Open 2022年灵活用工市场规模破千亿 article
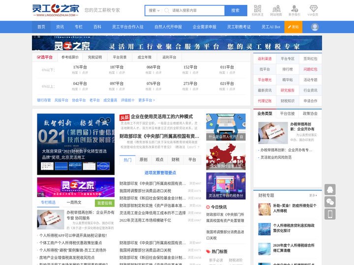The width and height of the screenshot is (354, 265). [145, 220]
